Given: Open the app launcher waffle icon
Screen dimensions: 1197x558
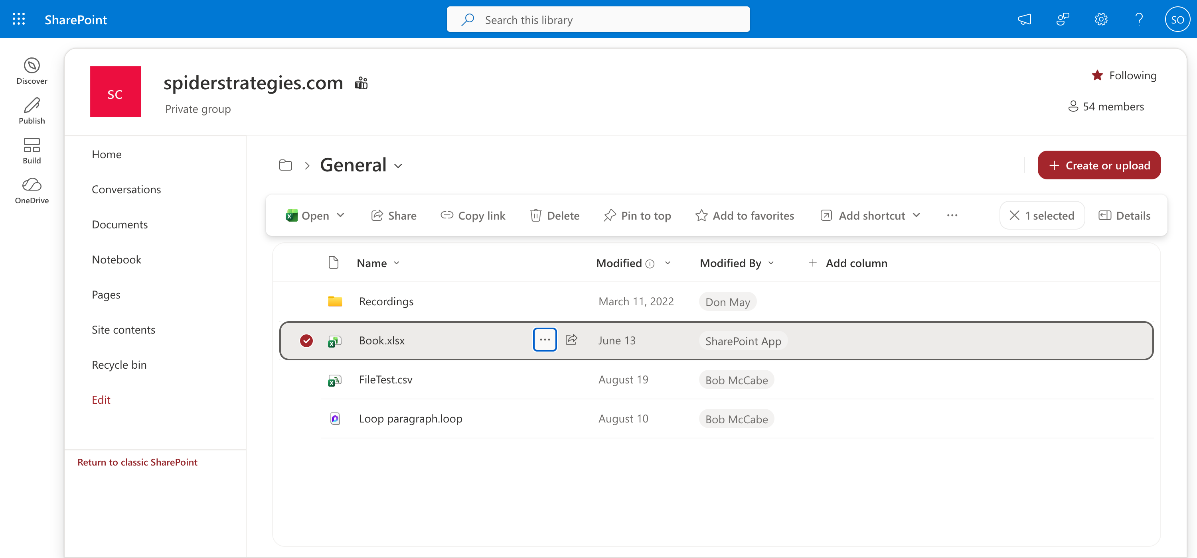Looking at the screenshot, I should 19,19.
